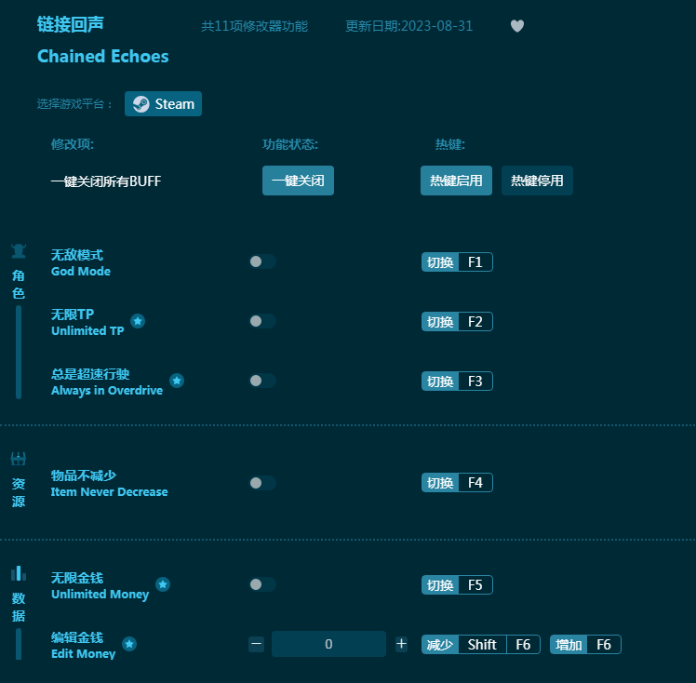Click the 热键 column header
Screen dimensions: 696x683
point(450,144)
